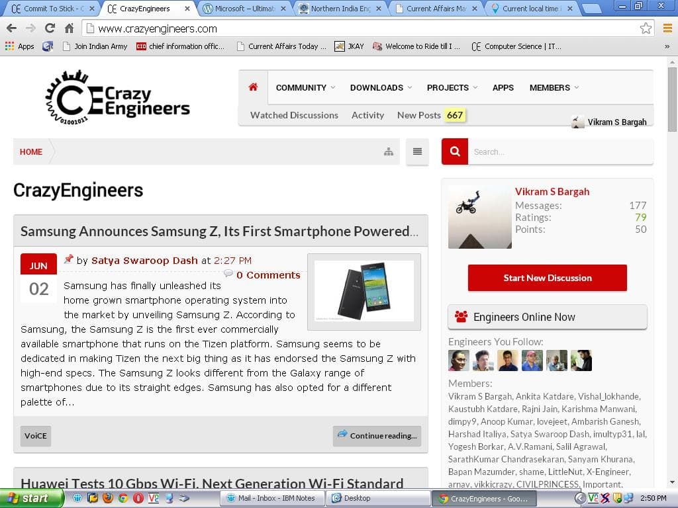
Task: Open the Samsung Announces Samsung Z headline
Action: pos(219,232)
